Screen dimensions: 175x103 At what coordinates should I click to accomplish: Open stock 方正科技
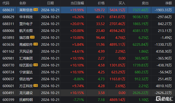pyautogui.click(x=26, y=86)
